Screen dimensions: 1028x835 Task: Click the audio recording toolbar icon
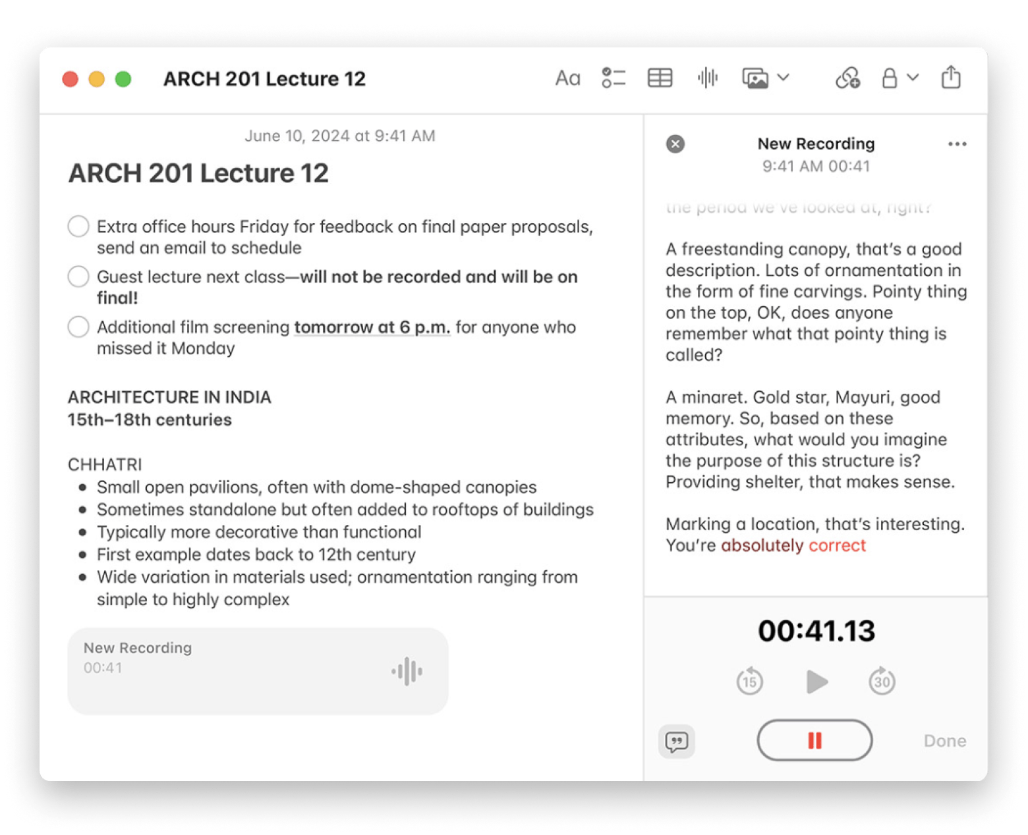[x=707, y=78]
